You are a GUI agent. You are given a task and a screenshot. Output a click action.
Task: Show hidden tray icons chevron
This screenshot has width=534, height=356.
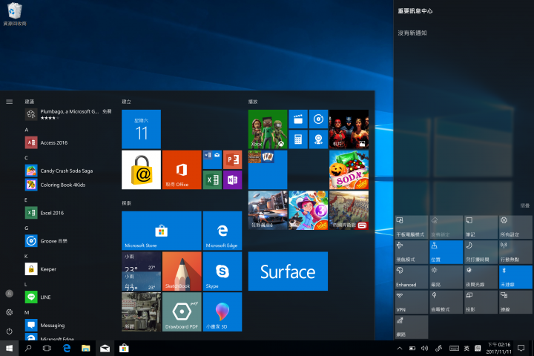(400, 348)
